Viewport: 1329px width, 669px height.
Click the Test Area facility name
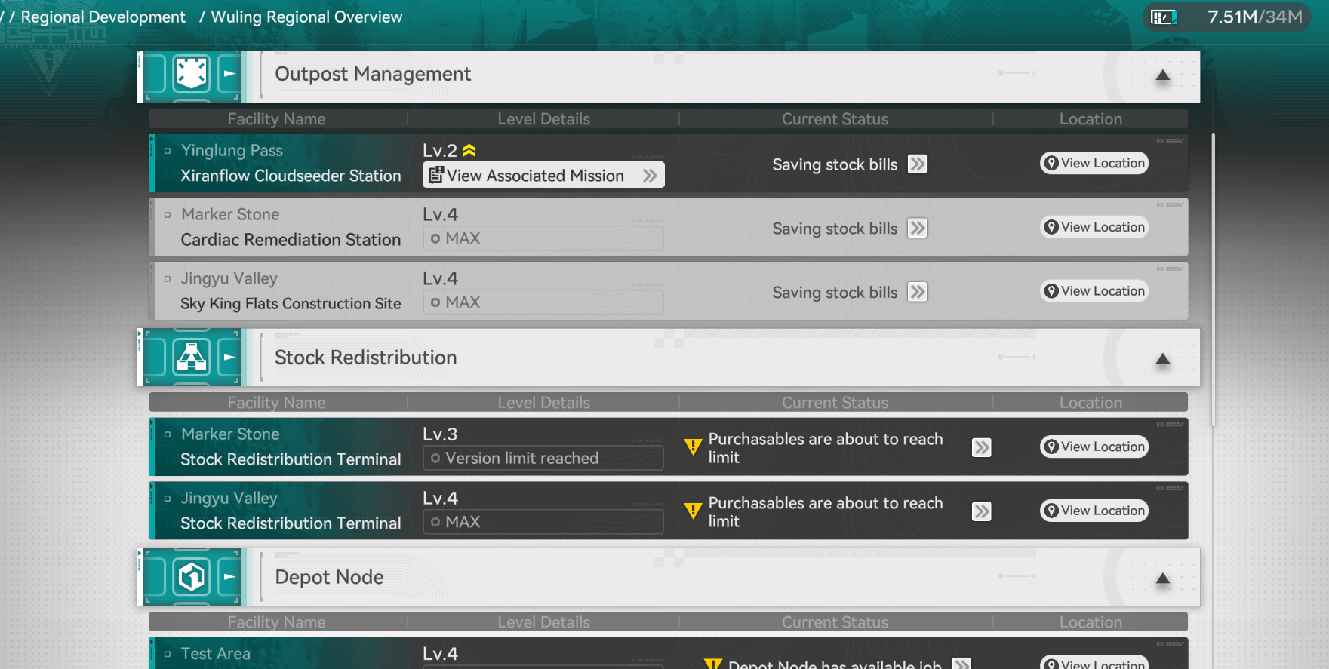click(x=215, y=653)
